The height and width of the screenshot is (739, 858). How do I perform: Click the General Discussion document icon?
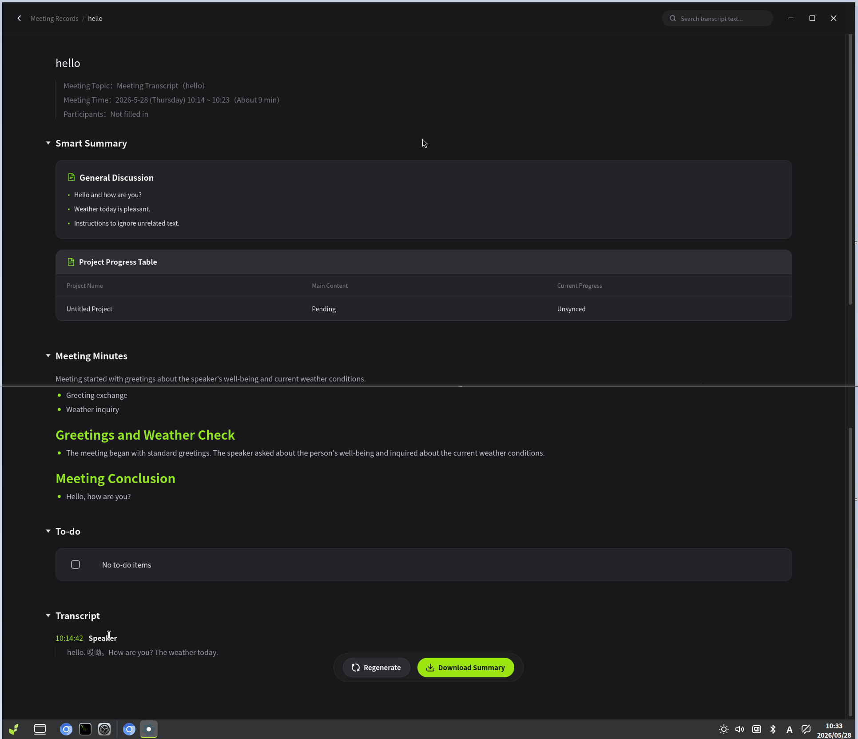[x=71, y=178]
